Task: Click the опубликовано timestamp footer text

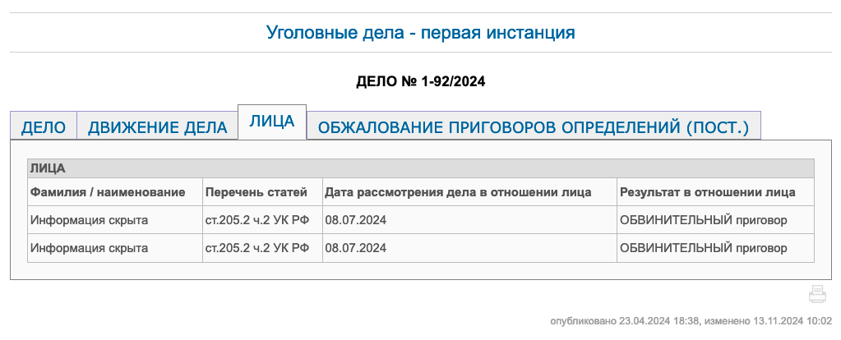Action: coord(691,321)
